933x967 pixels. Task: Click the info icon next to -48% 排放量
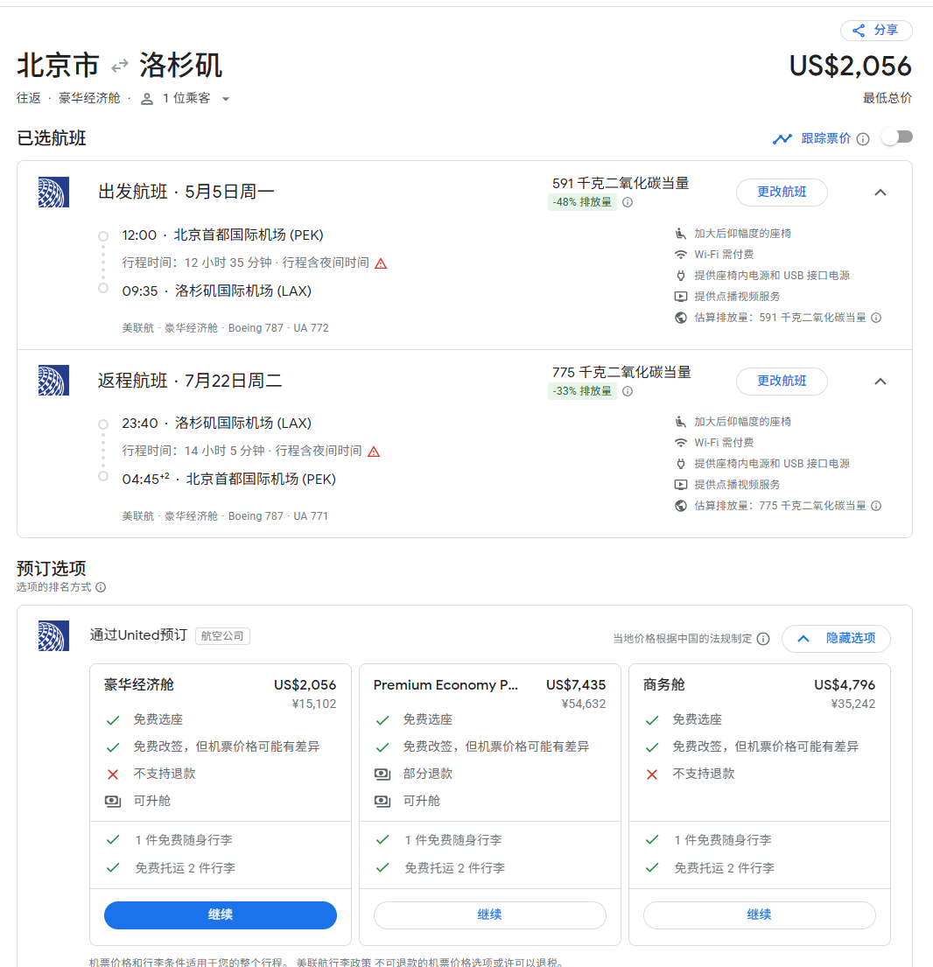coord(628,202)
